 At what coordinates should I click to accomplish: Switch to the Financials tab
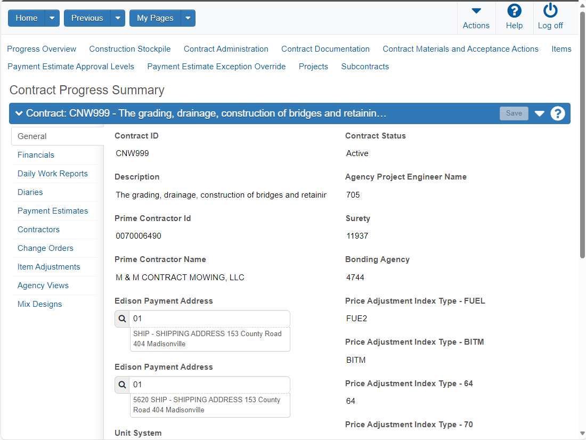click(x=36, y=155)
